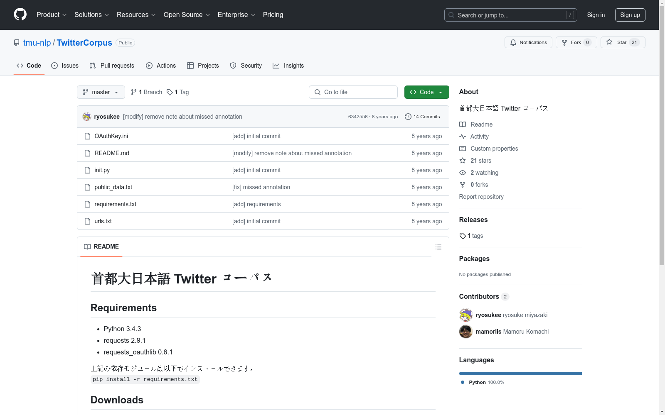
Task: Open the GitHub homepage logo
Action: pyautogui.click(x=20, y=15)
